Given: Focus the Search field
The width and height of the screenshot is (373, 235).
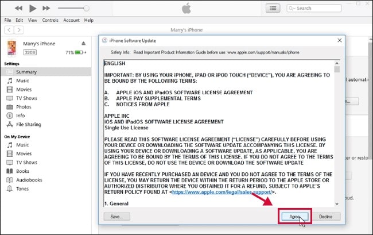Looking at the screenshot, I should tap(314, 9).
